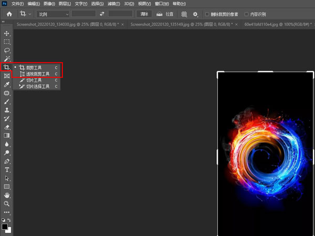Open crop settings gear menu

pos(195,14)
